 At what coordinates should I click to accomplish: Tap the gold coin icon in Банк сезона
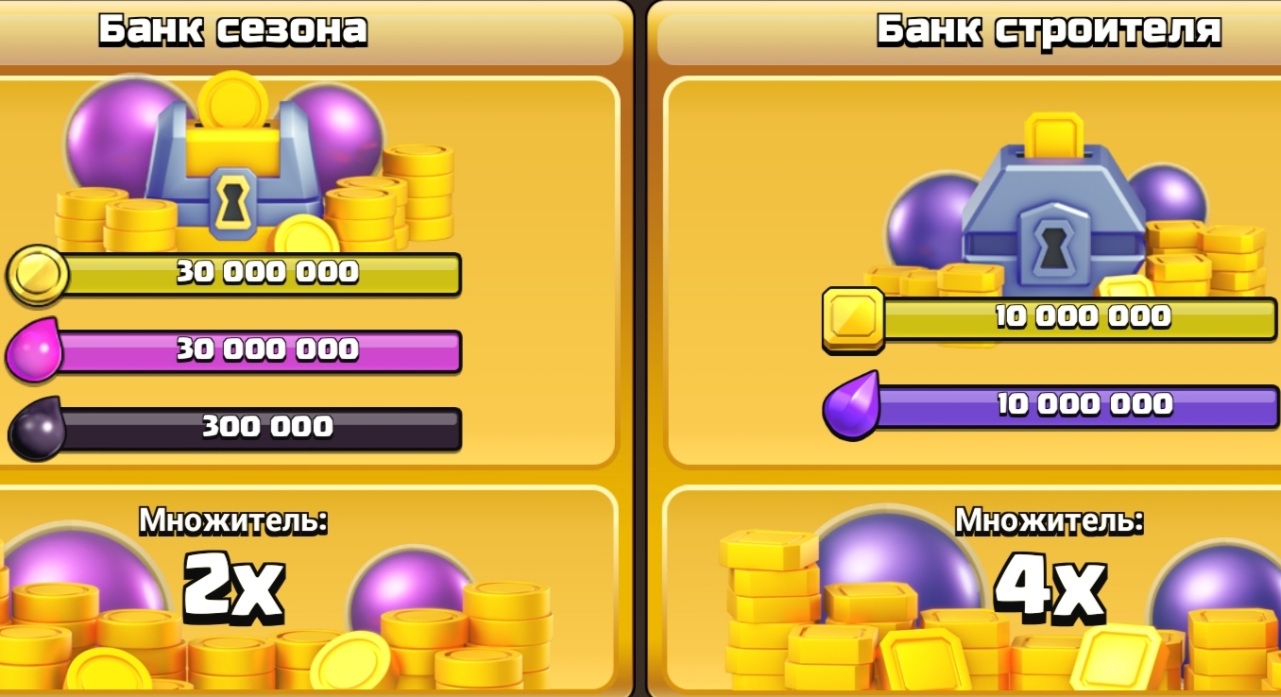38,274
